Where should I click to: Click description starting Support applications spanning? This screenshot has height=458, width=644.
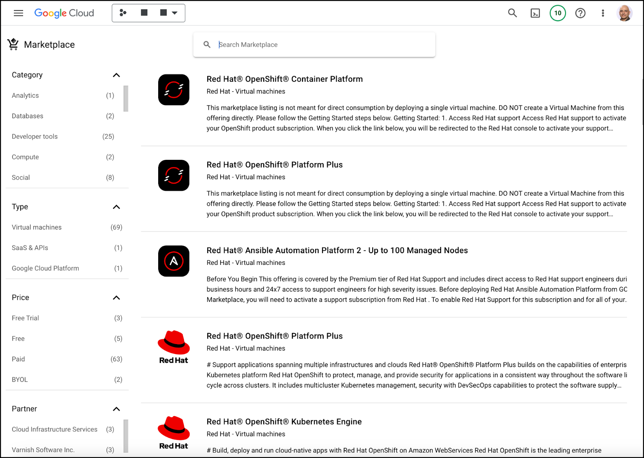[x=417, y=375]
